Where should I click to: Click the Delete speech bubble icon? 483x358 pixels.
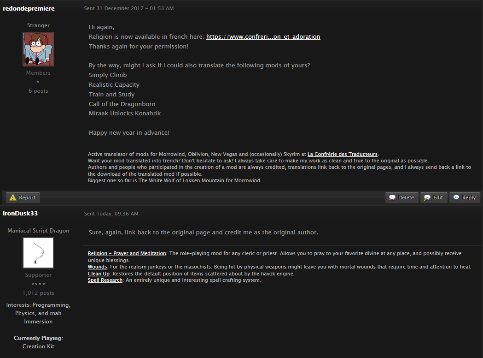point(392,197)
